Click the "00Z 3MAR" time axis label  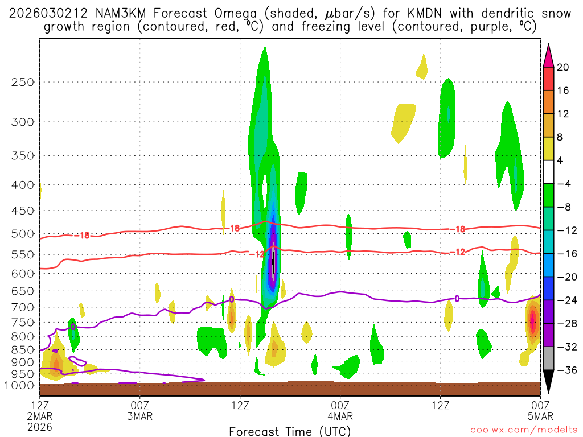tap(140, 410)
